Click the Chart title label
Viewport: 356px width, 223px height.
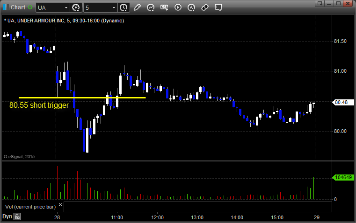(18, 7)
